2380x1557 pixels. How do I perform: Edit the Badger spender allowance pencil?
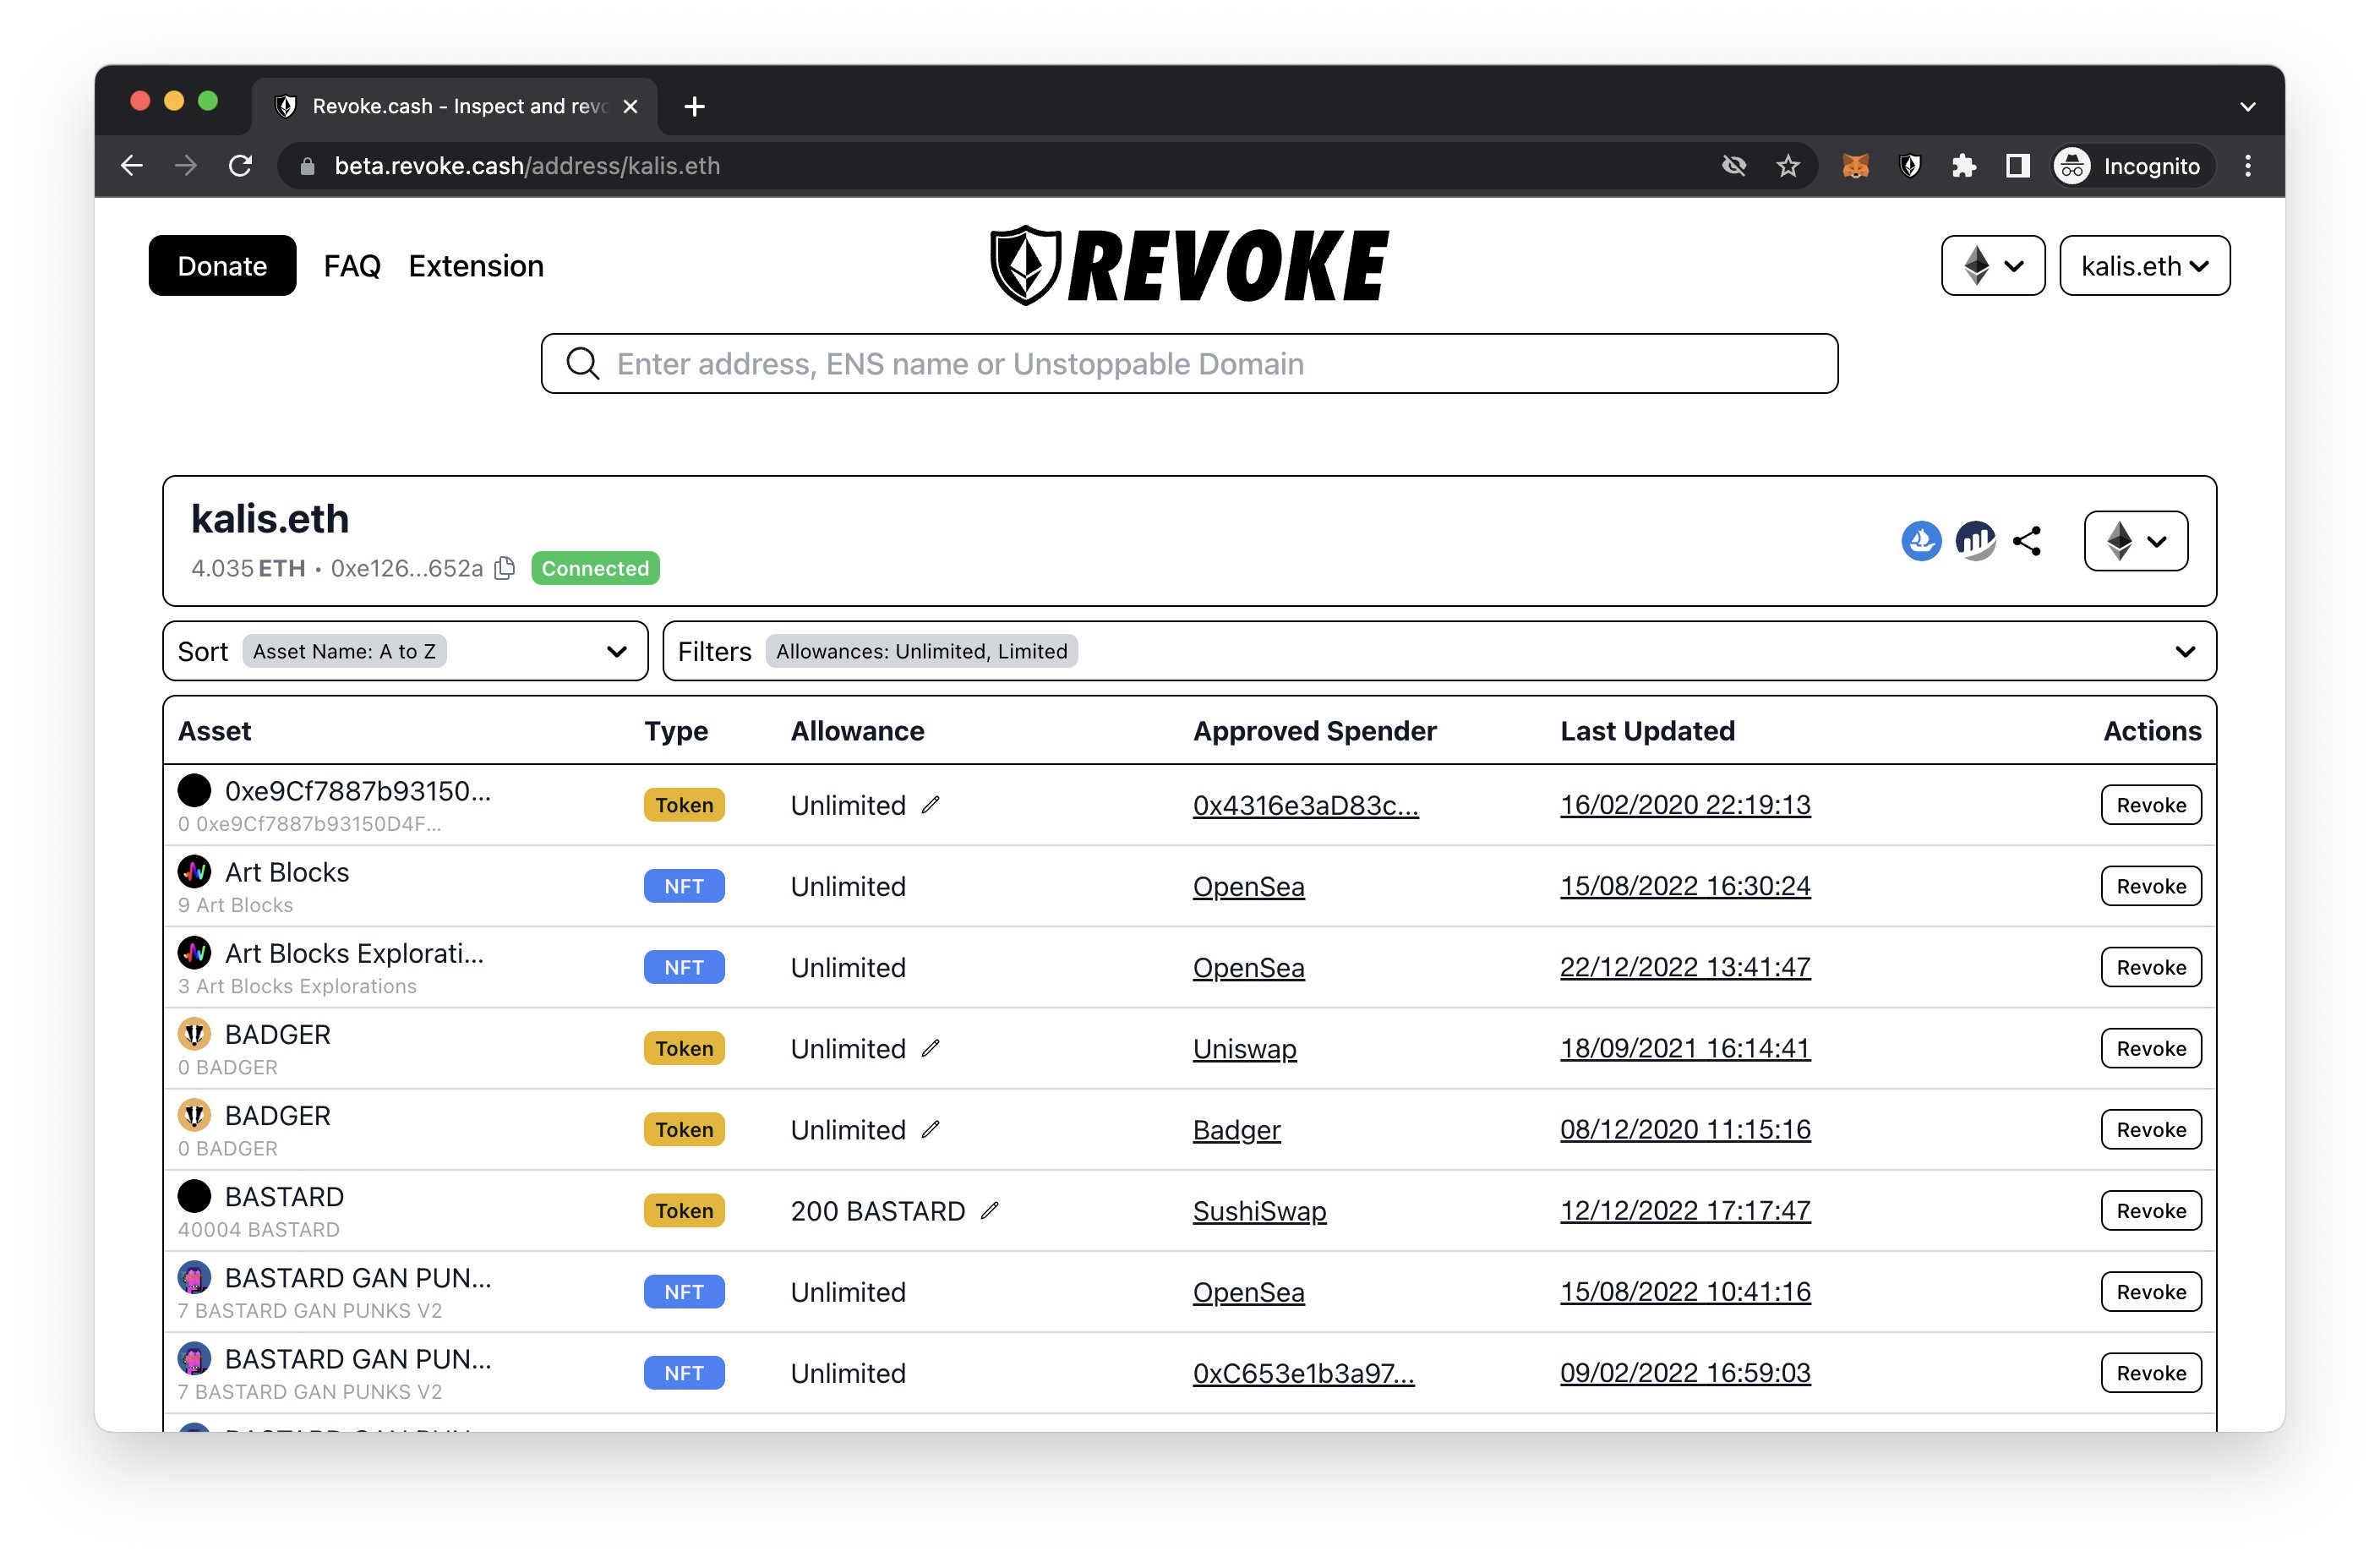point(931,1130)
